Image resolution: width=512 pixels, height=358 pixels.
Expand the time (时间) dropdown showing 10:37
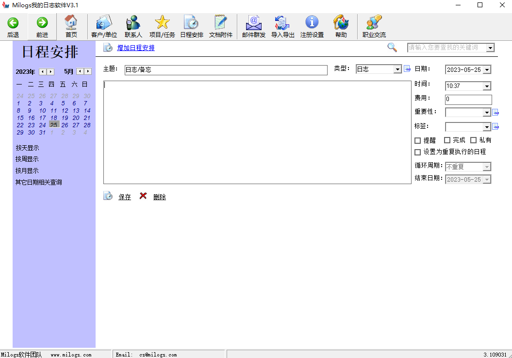click(487, 86)
